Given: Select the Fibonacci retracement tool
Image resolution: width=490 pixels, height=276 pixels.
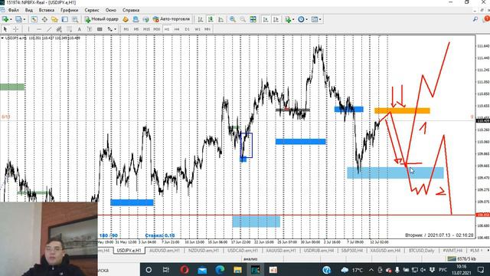Looking at the screenshot, I should coord(70,29).
